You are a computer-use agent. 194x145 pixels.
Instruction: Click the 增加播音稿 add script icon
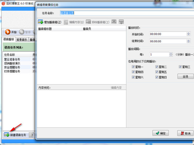tap(40, 22)
